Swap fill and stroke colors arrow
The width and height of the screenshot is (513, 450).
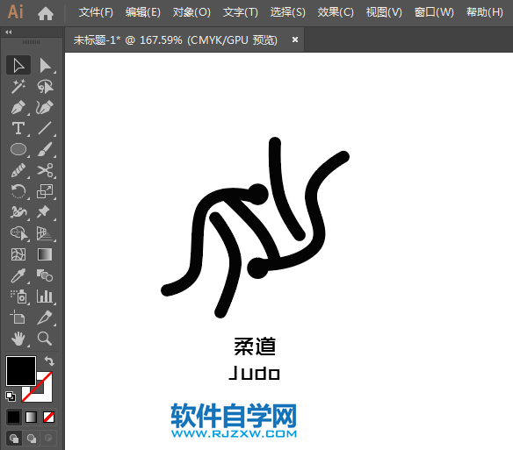click(x=49, y=361)
